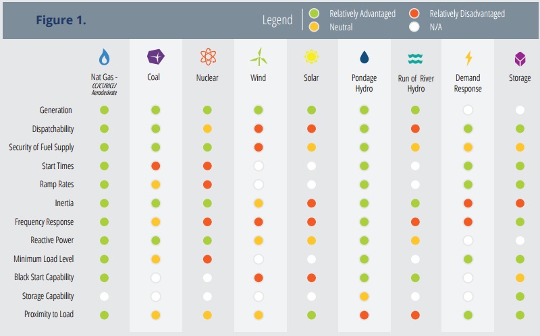Click the Figure 1. title
The image size is (540, 336).
(x=61, y=20)
